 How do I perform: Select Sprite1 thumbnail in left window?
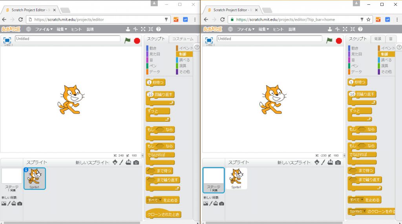(x=35, y=178)
